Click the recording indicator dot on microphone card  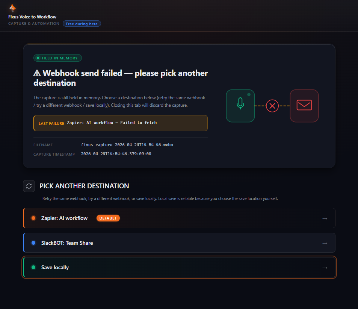pyautogui.click(x=248, y=95)
